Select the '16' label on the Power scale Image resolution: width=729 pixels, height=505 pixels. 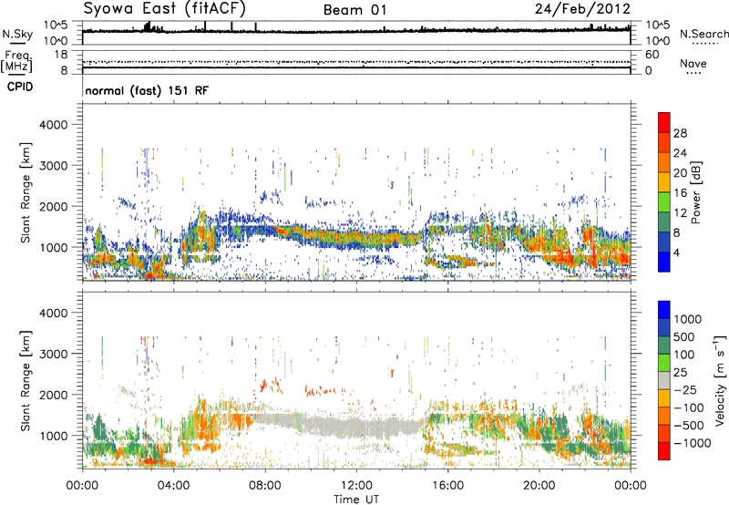tap(680, 193)
